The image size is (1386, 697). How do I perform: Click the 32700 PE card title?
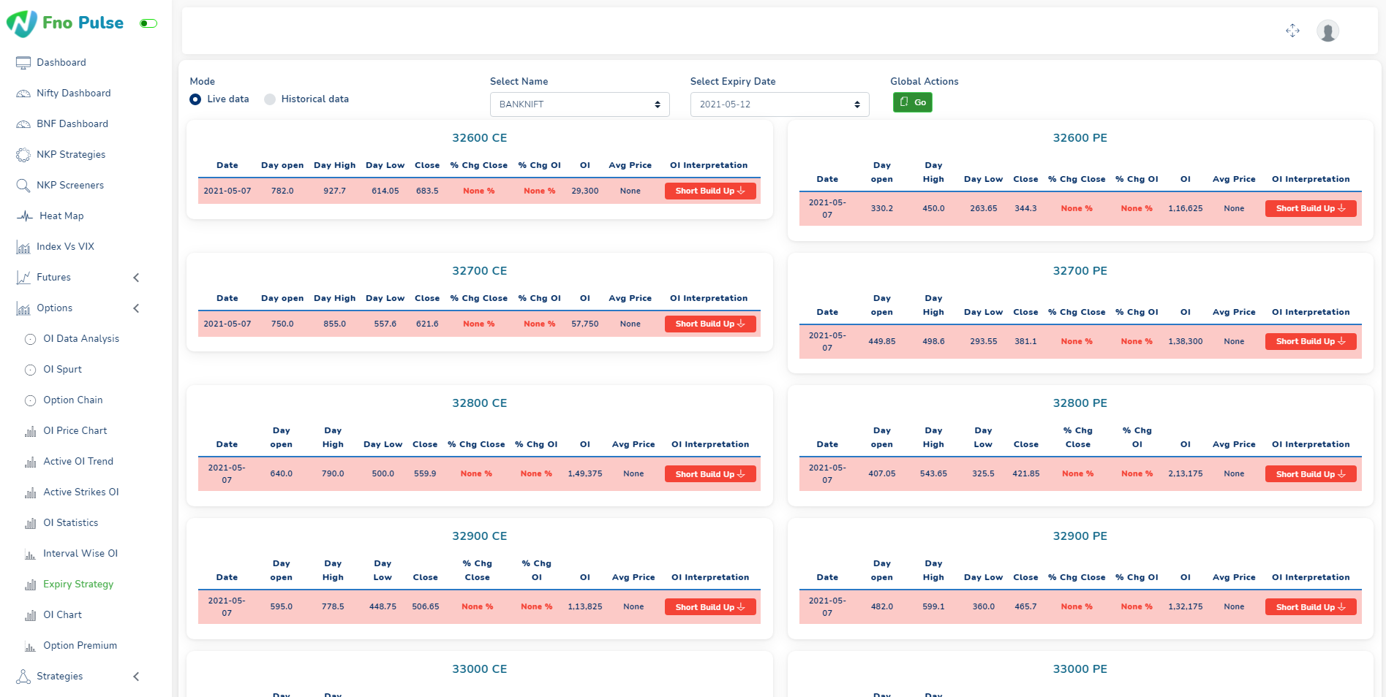[x=1080, y=271]
